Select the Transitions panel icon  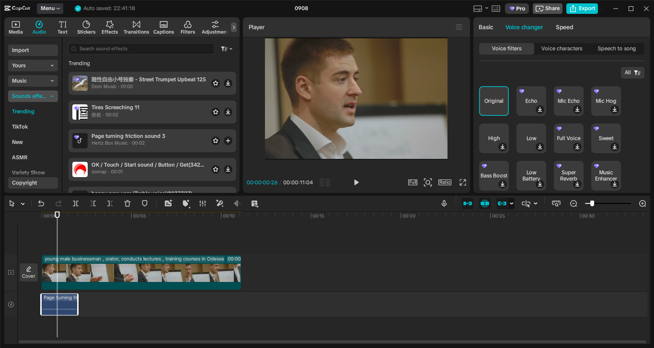[136, 27]
